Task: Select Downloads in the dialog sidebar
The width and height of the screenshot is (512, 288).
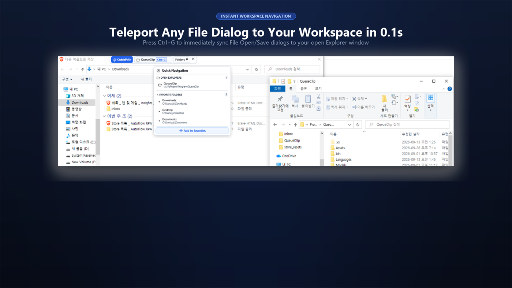Action: pyautogui.click(x=77, y=102)
